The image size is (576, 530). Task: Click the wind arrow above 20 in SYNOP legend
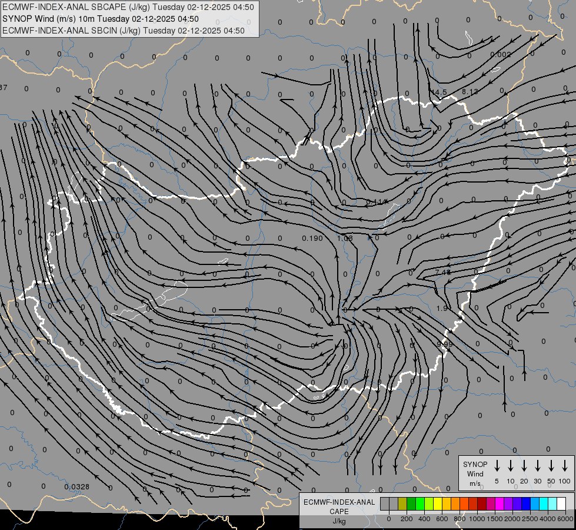point(524,466)
